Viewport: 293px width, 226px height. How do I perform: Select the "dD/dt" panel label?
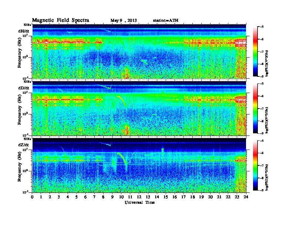[x=24, y=88]
